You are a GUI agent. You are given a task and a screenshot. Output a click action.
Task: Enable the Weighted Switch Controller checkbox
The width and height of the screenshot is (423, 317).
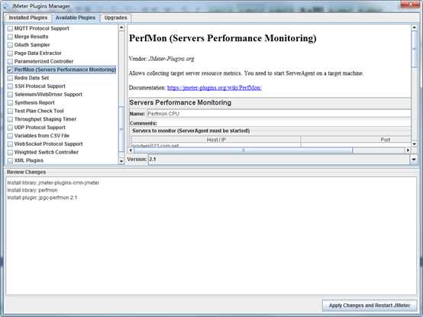click(10, 153)
